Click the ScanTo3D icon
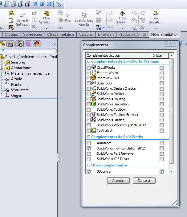This screenshot has width=187, height=217. (x=94, y=83)
